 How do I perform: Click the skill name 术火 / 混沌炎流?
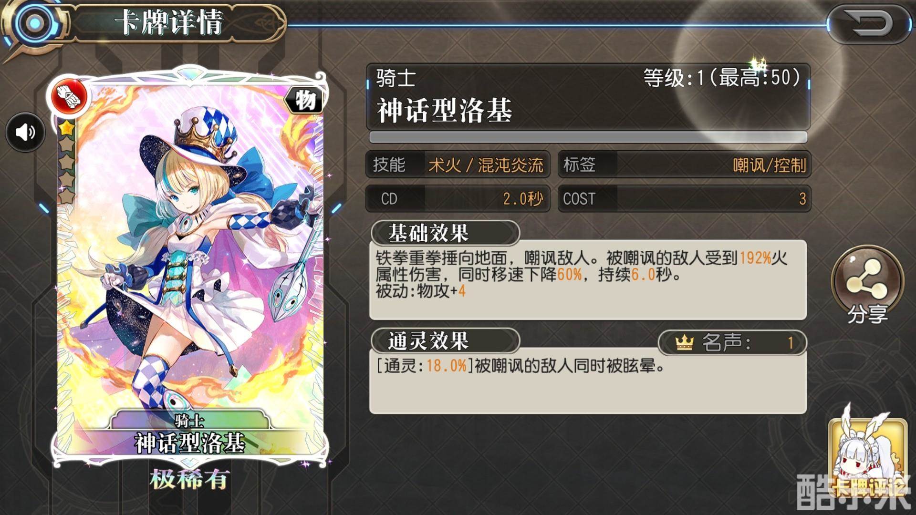point(486,165)
